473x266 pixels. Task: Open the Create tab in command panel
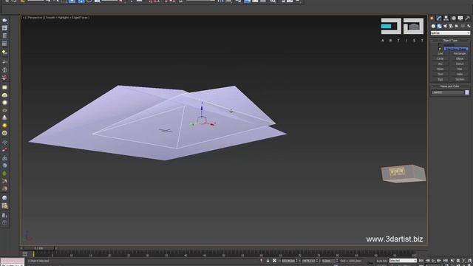tap(432, 18)
